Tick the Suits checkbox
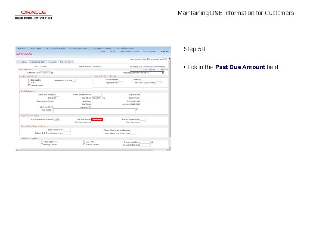Viewport: 310px width, 232px height. point(29,82)
